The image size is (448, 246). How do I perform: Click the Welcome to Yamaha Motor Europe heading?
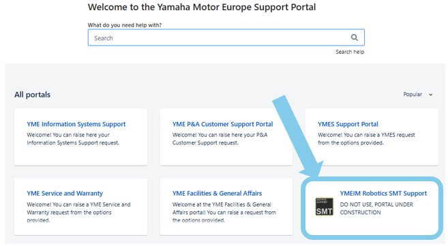[x=202, y=7]
